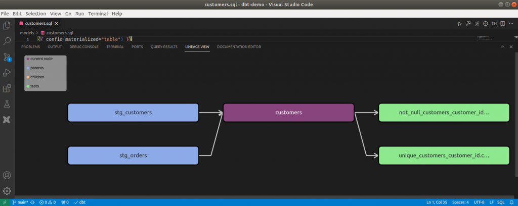Select the not_null_customers_customer_id test node
Screen dimensions: 518x206
pyautogui.click(x=444, y=113)
